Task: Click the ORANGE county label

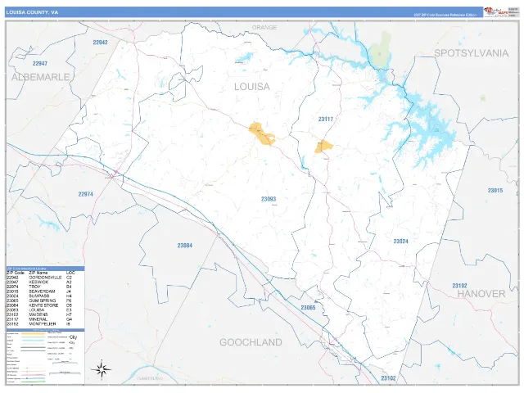Action: pyautogui.click(x=264, y=27)
